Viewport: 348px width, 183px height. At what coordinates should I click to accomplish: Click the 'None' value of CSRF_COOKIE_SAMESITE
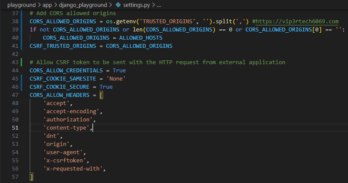coord(116,78)
